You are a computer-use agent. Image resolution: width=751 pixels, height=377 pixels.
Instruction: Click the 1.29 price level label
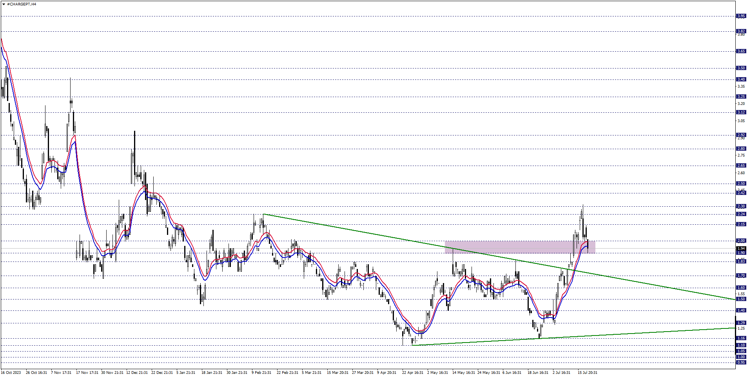[x=741, y=323]
